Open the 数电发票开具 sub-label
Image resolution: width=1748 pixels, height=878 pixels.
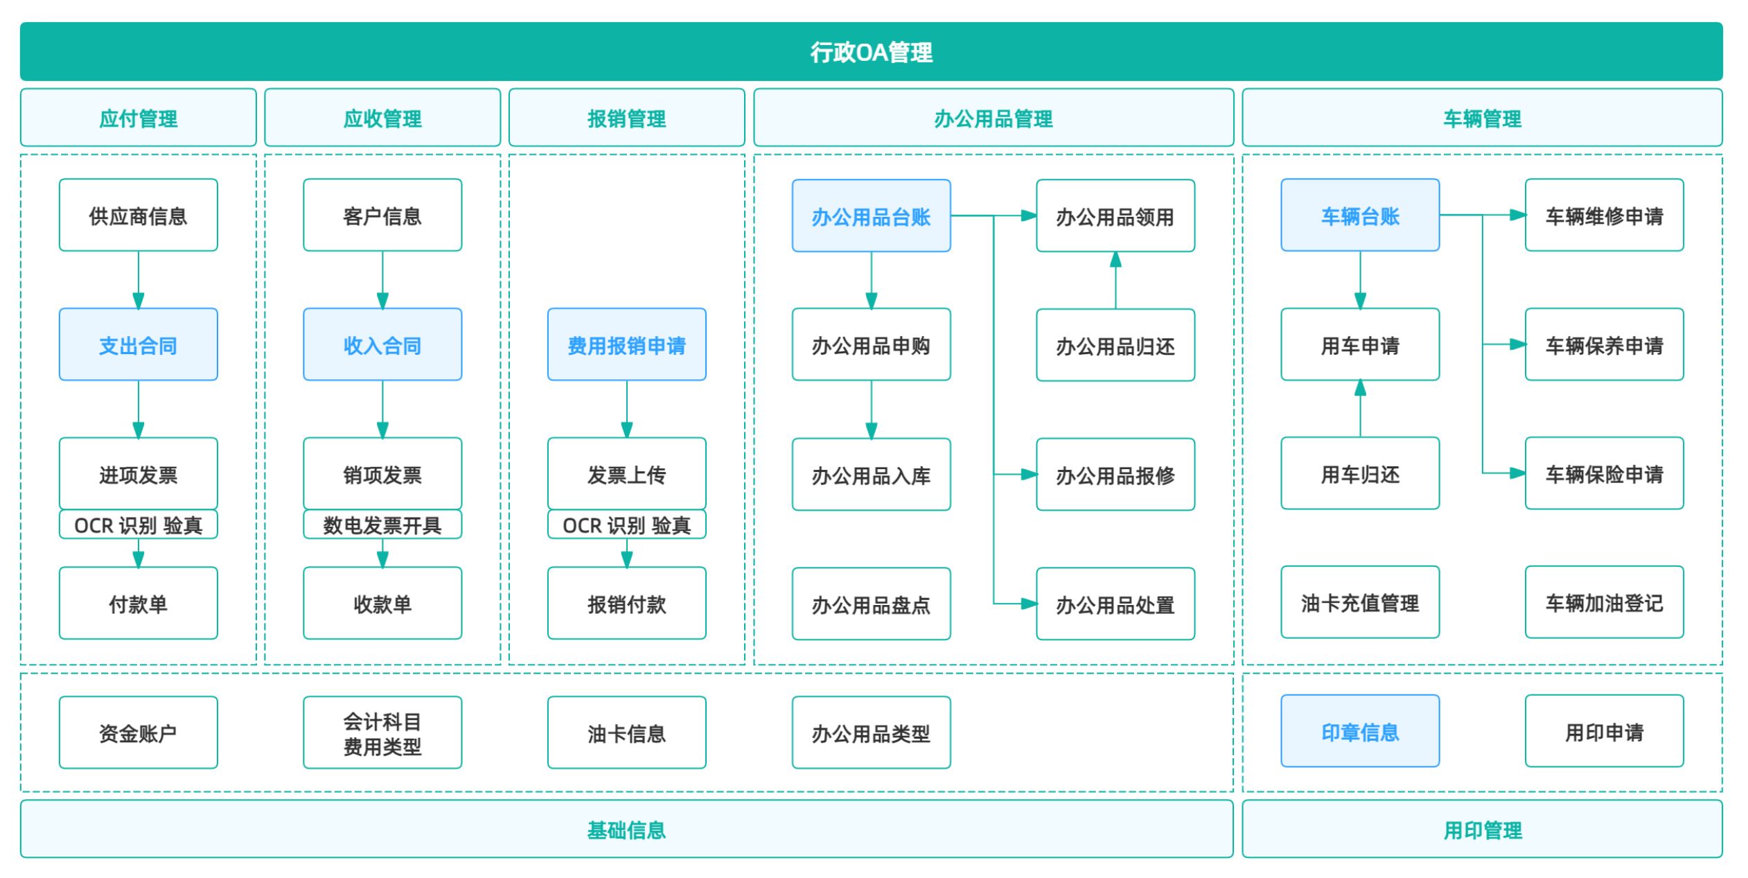coord(382,525)
